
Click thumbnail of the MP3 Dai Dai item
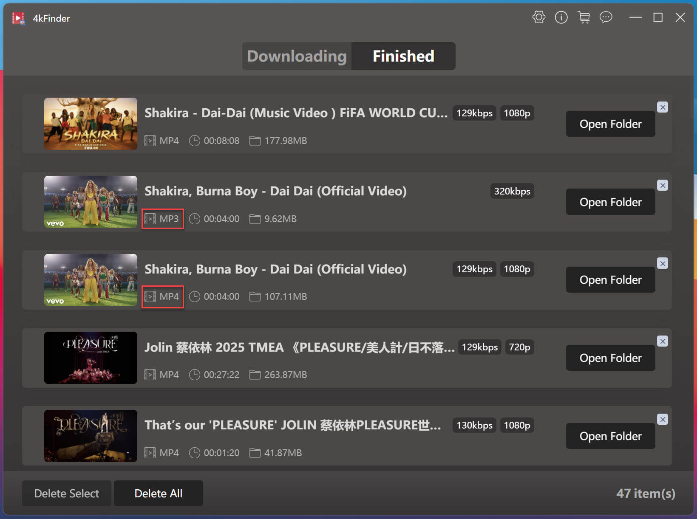(91, 202)
